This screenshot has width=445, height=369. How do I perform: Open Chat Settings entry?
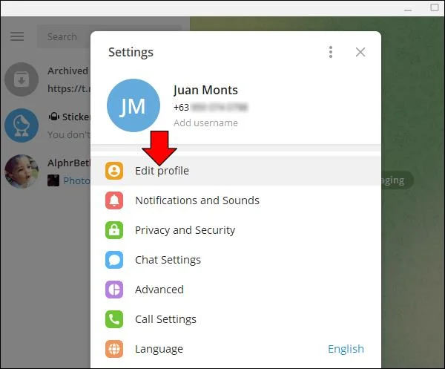pyautogui.click(x=236, y=260)
